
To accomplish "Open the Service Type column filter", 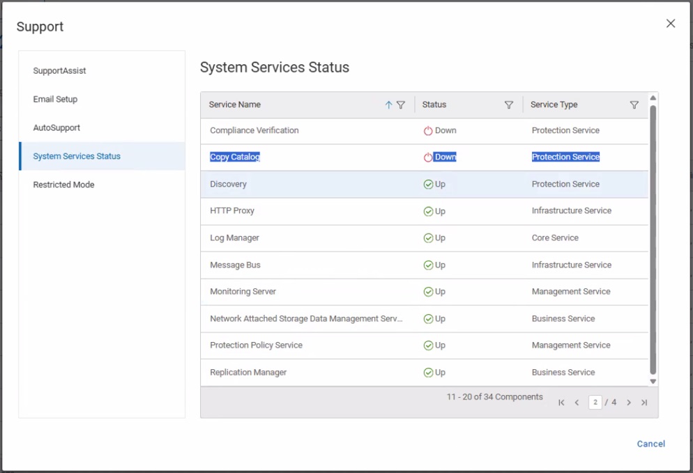I will click(x=634, y=104).
